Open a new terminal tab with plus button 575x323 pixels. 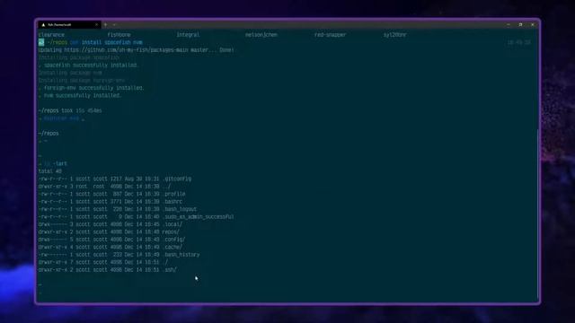tap(105, 25)
